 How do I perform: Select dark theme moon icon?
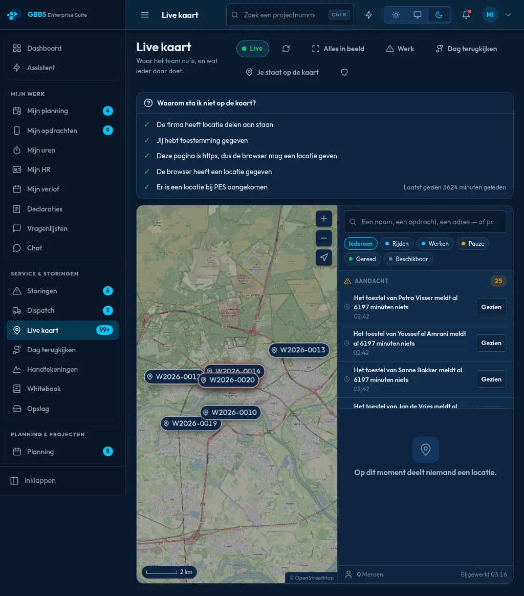(x=439, y=15)
